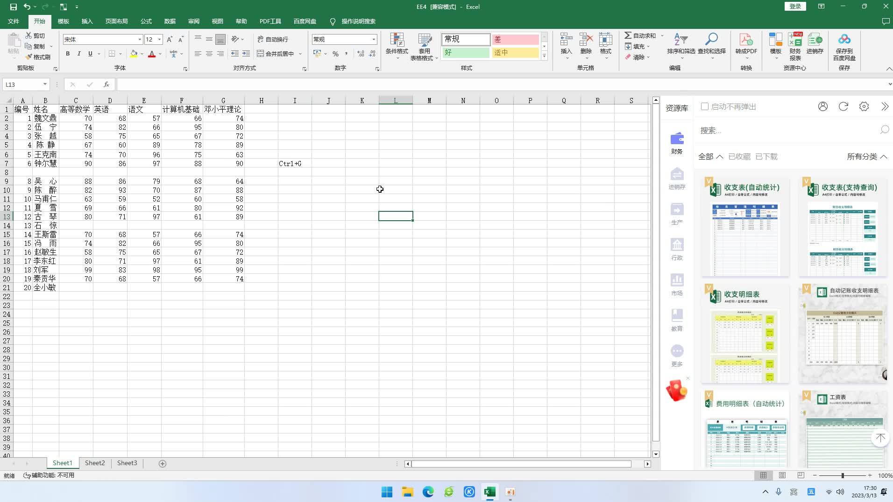Click the 登录 button at top right
The height and width of the screenshot is (502, 893).
coord(796,7)
